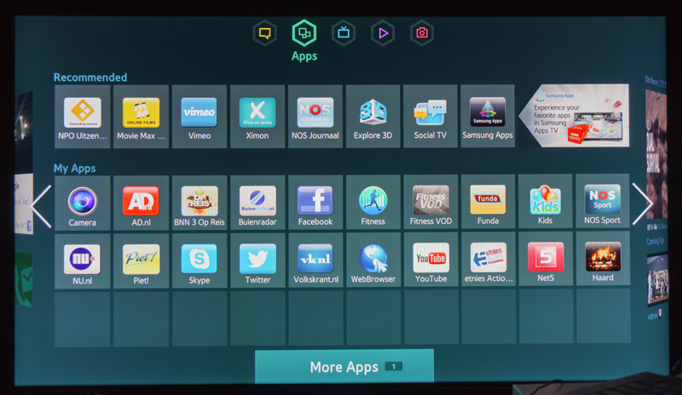Switch to the On TV panel hexagon
682x395 pixels.
tap(344, 33)
